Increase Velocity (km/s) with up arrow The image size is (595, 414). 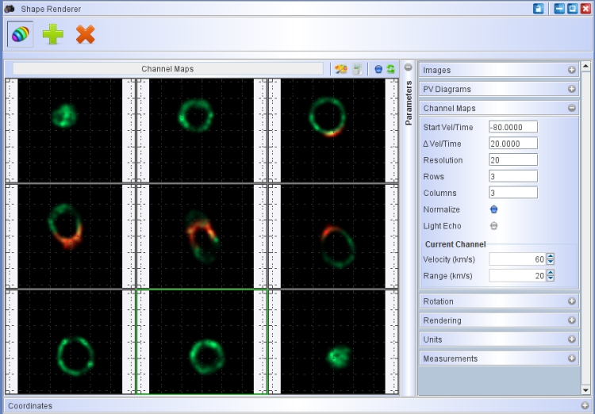click(551, 256)
